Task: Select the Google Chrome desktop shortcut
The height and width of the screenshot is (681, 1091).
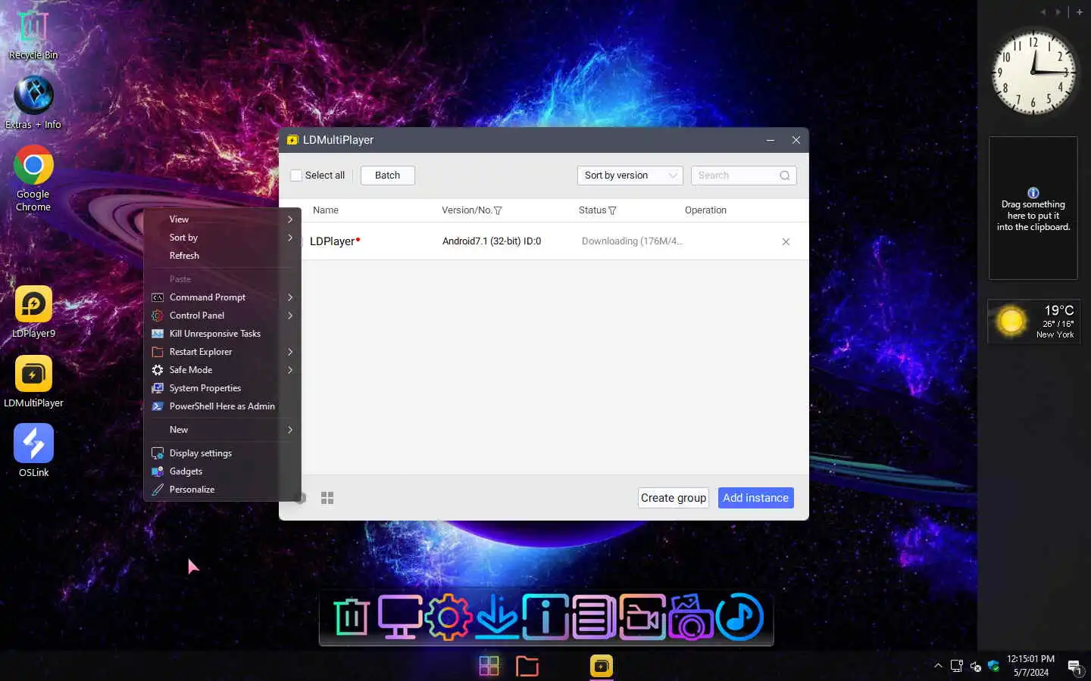Action: click(x=33, y=179)
